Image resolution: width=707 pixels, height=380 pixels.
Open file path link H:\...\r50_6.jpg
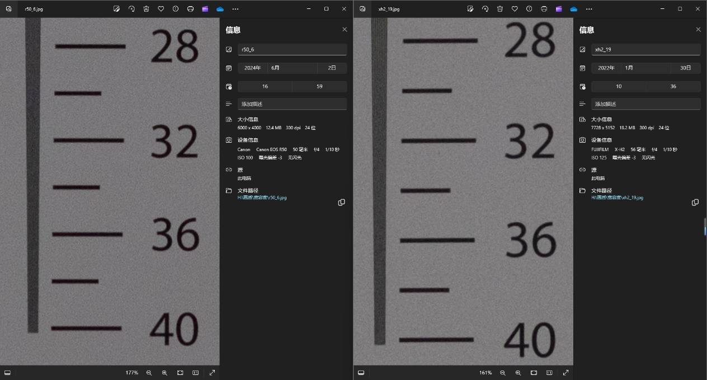coord(262,198)
